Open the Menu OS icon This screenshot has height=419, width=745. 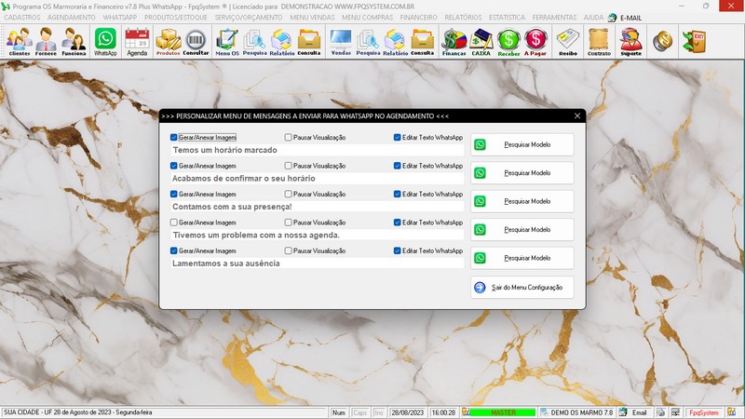[227, 42]
